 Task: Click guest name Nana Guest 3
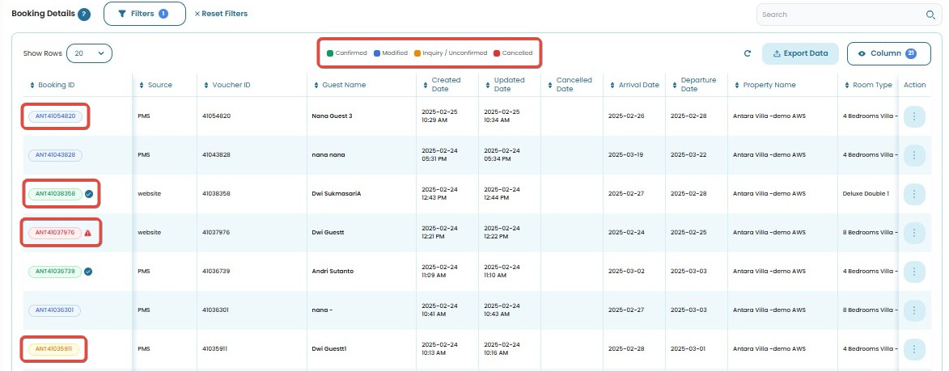click(332, 116)
